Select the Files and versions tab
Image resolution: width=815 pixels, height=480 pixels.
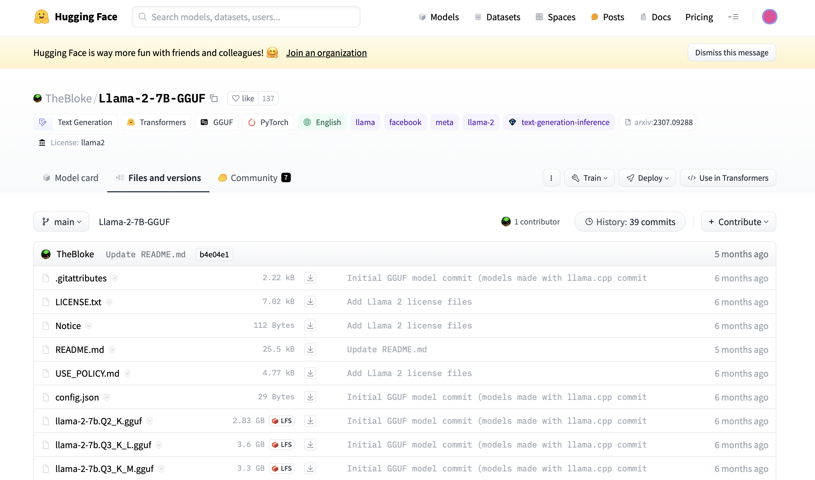(158, 178)
